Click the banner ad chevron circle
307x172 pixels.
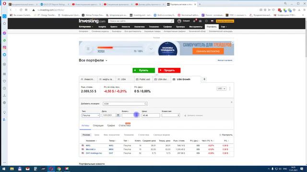click(x=151, y=49)
